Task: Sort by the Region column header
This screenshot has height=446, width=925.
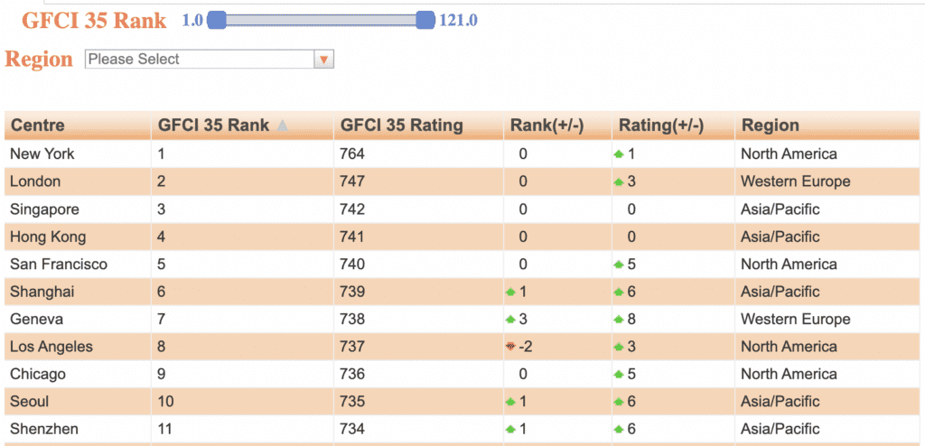Action: 827,125
